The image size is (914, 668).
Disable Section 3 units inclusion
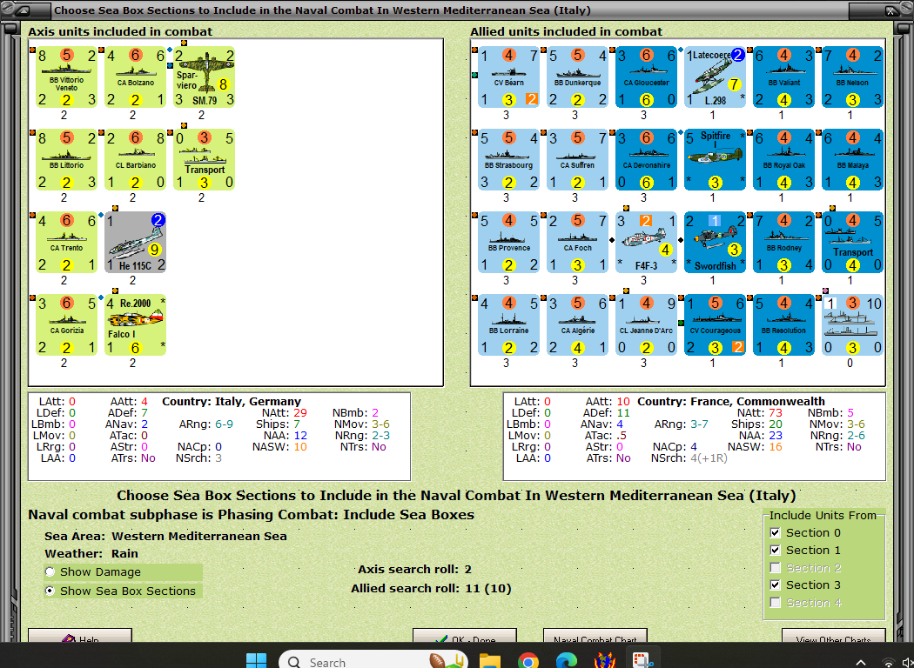click(775, 584)
